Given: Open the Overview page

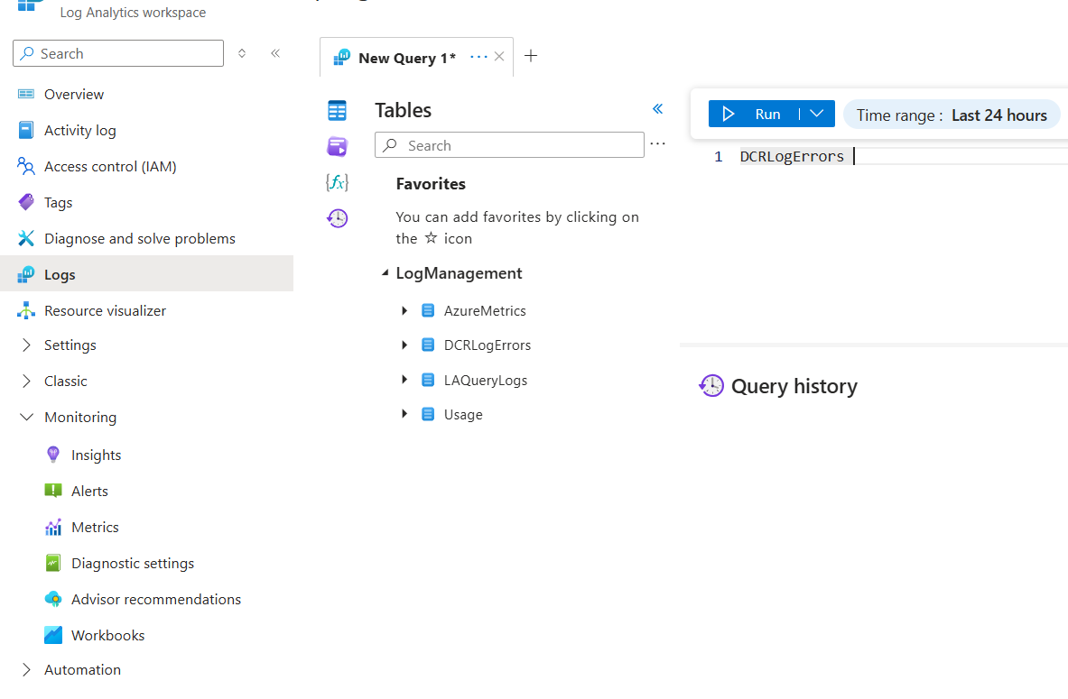Looking at the screenshot, I should pyautogui.click(x=73, y=94).
